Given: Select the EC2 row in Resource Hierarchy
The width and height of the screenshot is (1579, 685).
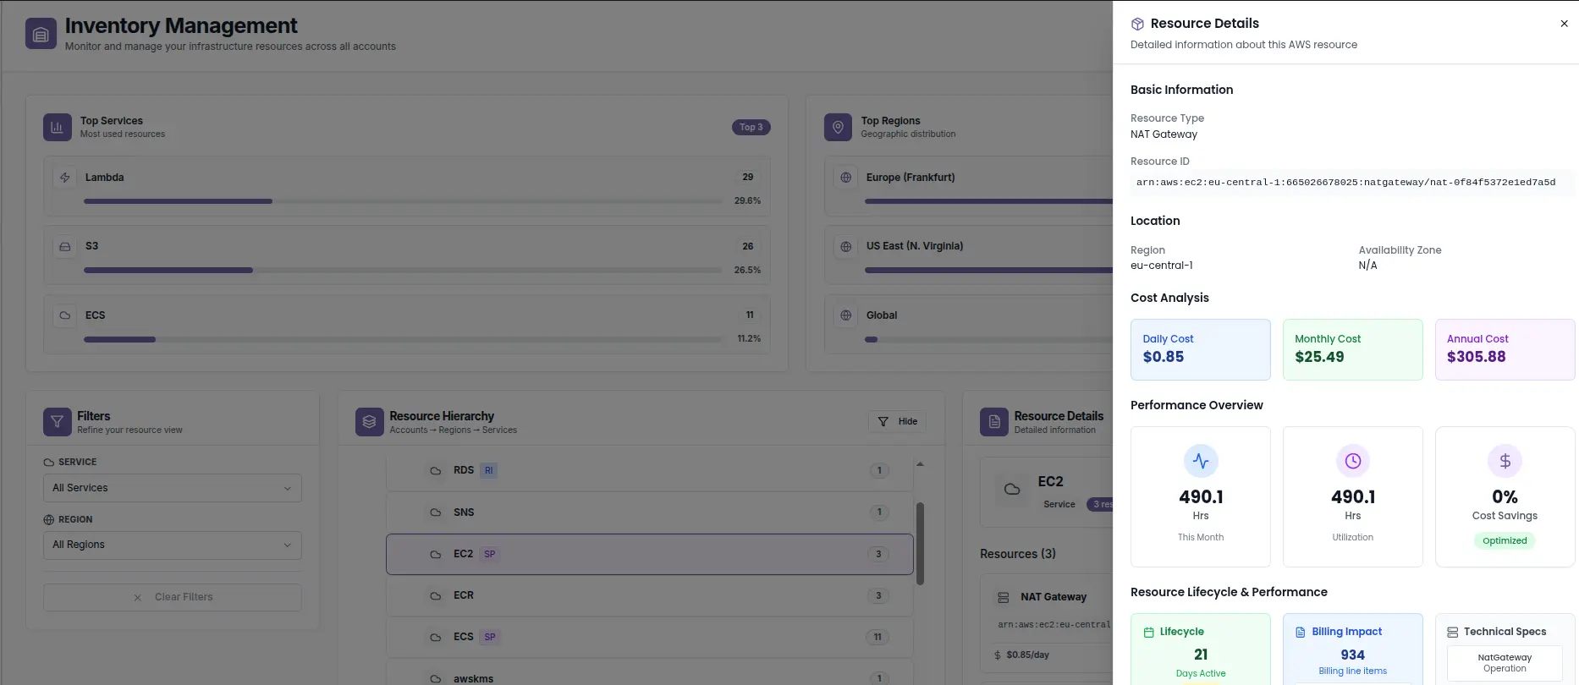Looking at the screenshot, I should tap(649, 555).
